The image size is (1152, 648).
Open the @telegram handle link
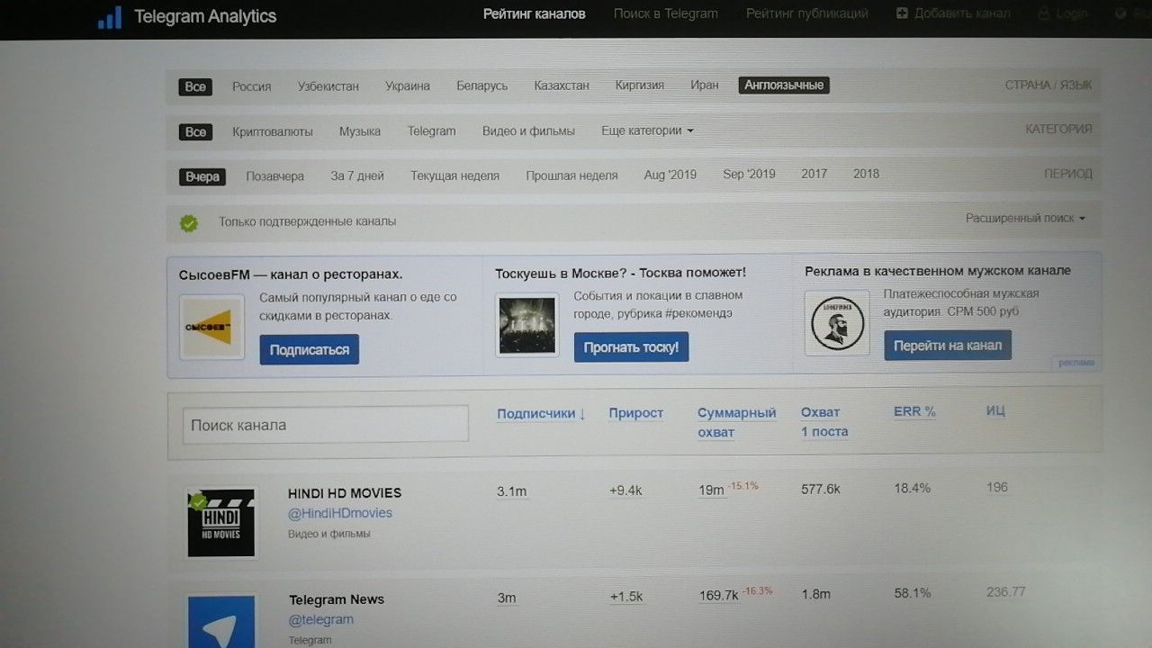[321, 619]
